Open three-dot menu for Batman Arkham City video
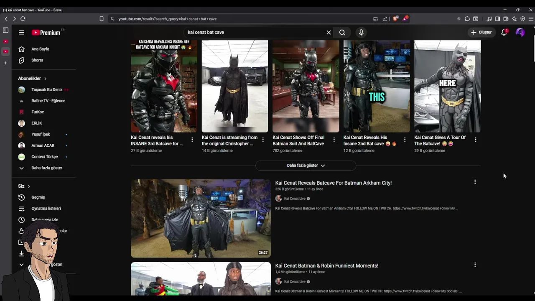Image resolution: width=535 pixels, height=301 pixels. coord(475,182)
